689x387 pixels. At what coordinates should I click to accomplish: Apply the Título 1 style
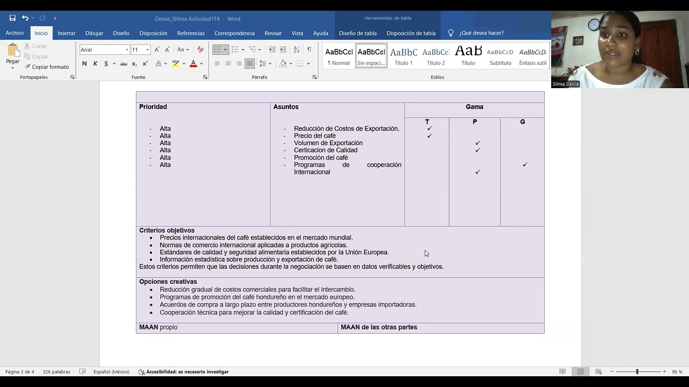[x=404, y=56]
